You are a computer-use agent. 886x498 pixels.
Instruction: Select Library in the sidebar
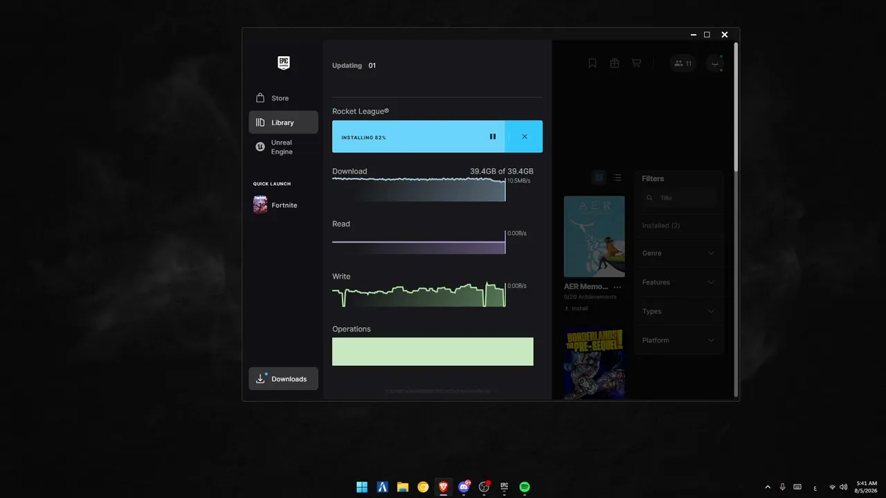pyautogui.click(x=283, y=122)
